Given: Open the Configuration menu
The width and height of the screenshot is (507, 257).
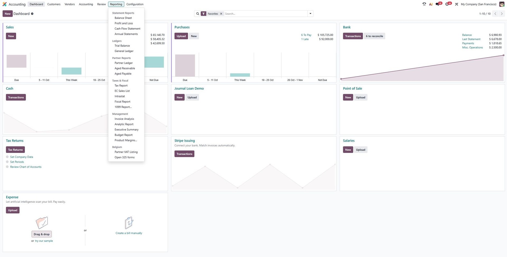Looking at the screenshot, I should tap(135, 4).
